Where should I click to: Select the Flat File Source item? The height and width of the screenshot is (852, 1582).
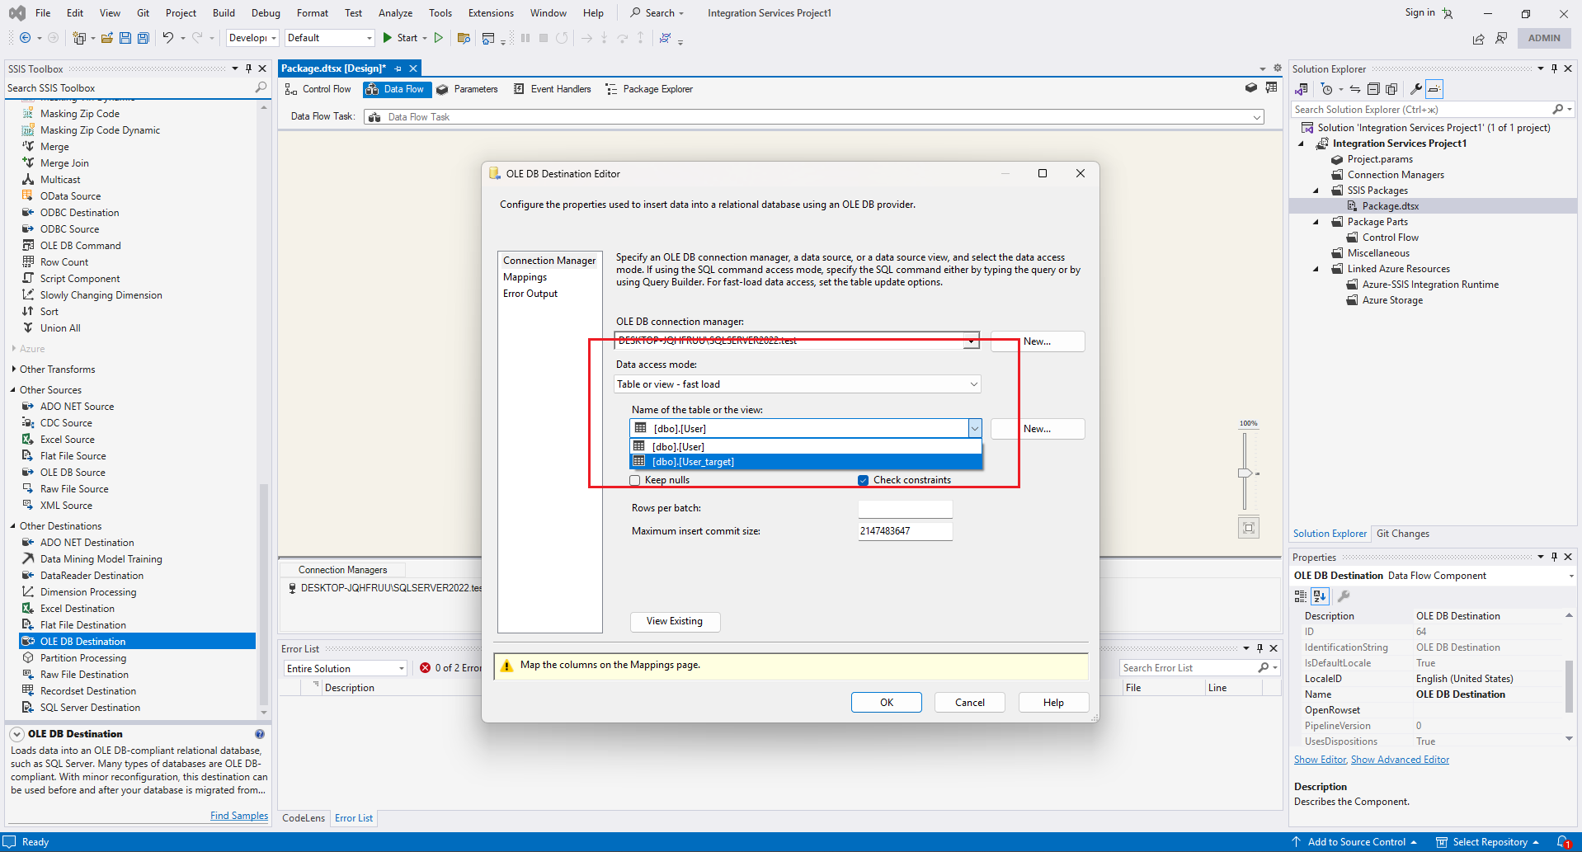pos(73,456)
